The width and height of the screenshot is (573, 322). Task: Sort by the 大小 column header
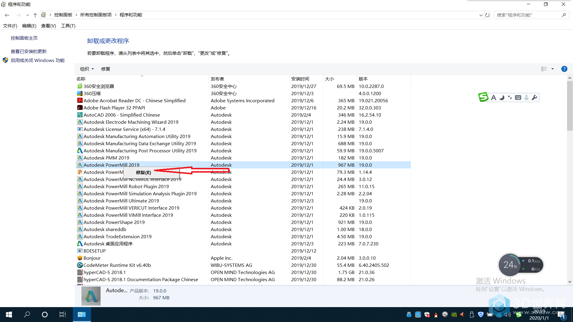(x=340, y=79)
